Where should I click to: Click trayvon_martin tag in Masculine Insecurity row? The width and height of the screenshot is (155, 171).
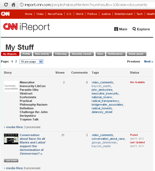coord(101,86)
